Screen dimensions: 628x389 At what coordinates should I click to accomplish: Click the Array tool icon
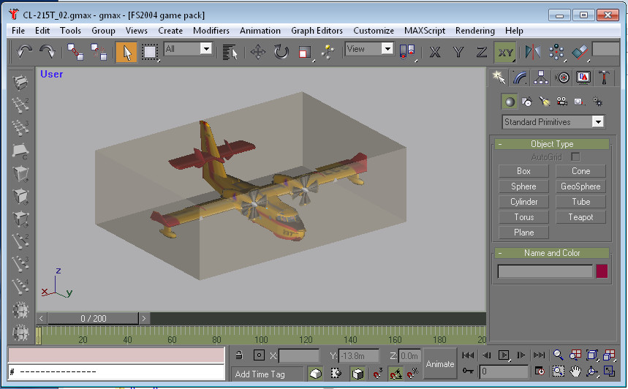(556, 52)
